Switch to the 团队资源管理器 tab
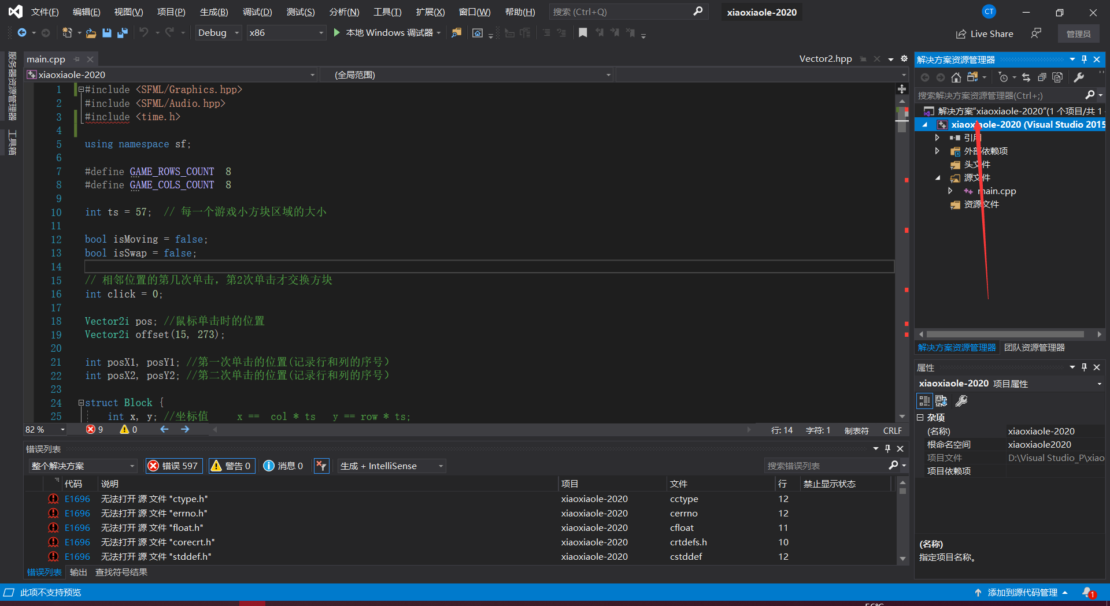The height and width of the screenshot is (606, 1110). point(1034,347)
